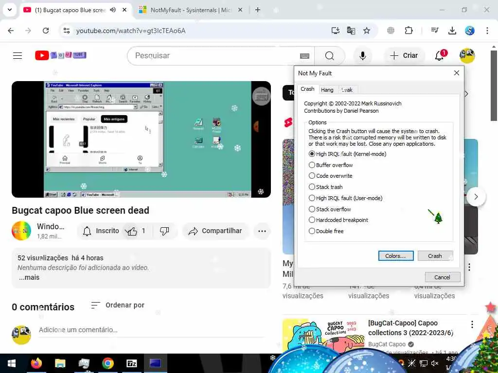
Task: Switch to the NotMyFault Sysinternals browser tab
Action: 191,10
